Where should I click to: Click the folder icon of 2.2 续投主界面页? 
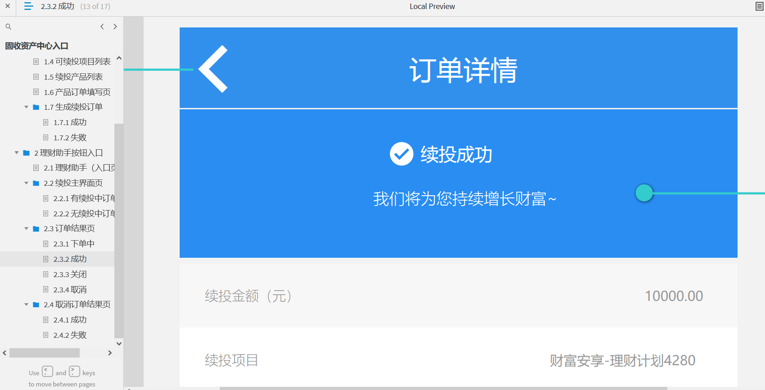[x=36, y=183]
